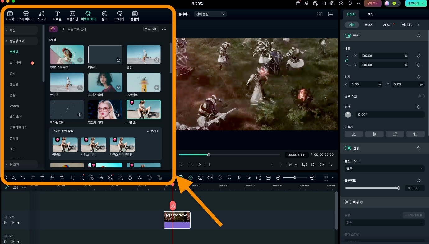Viewport: 429px width, 244px height.
Task: Enable the 배경 toggle
Action: coord(348,202)
